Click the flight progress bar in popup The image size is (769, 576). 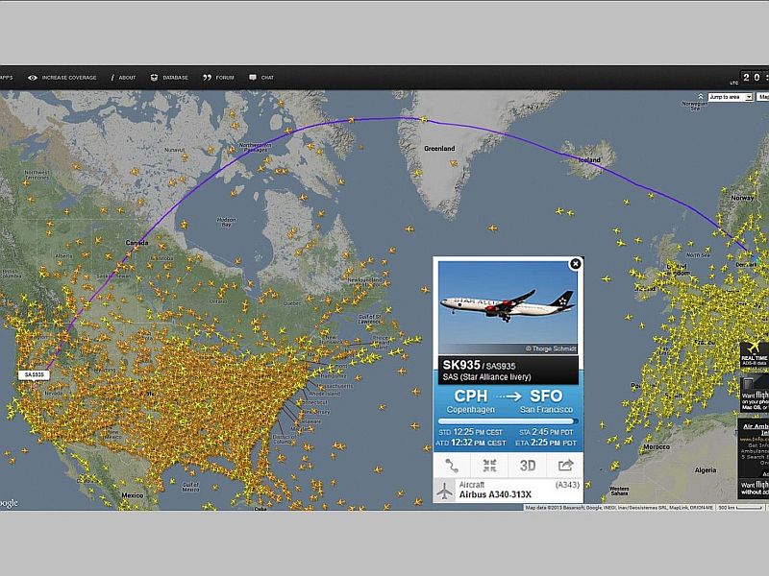pyautogui.click(x=508, y=420)
